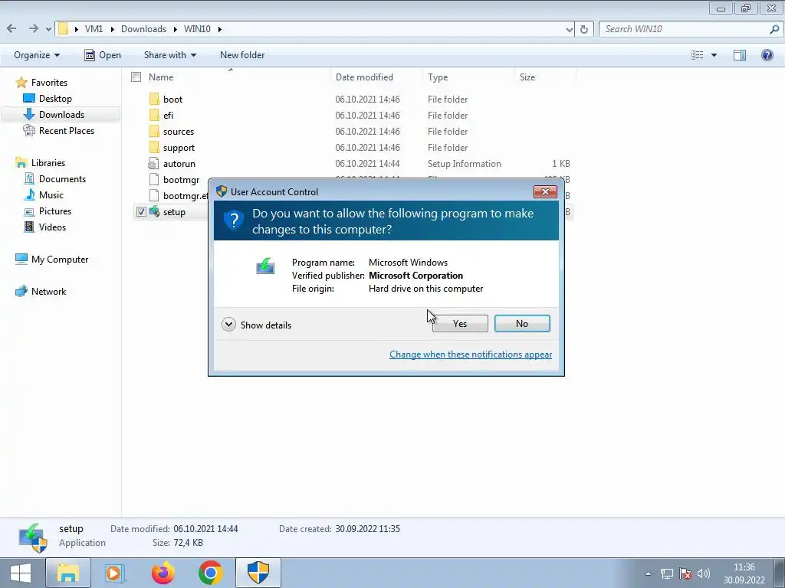
Task: Open the Videos library
Action: [x=52, y=227]
